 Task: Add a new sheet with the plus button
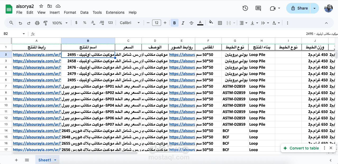(16, 160)
